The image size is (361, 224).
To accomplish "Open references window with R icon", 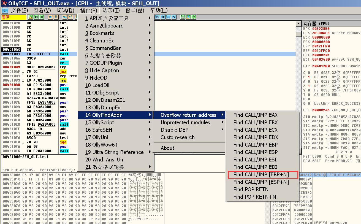I will pos(163,17).
